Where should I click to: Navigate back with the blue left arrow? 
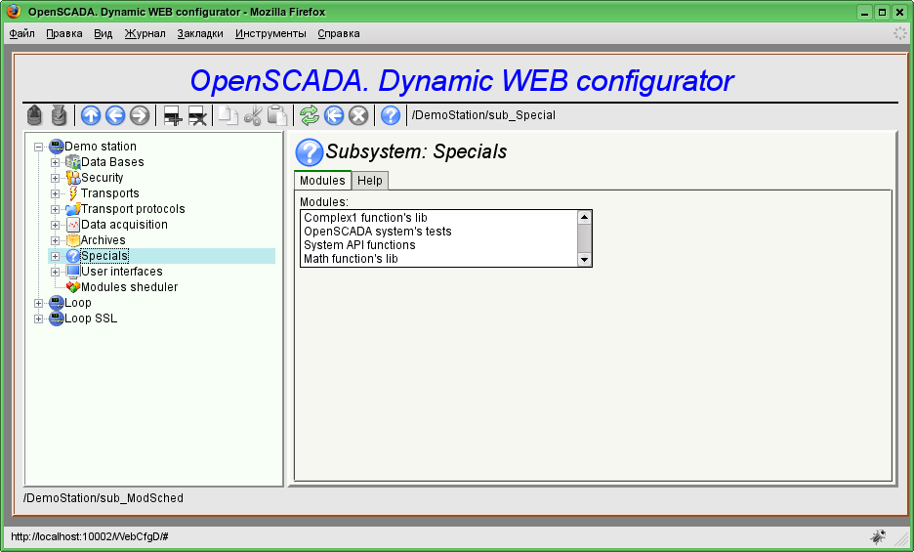pyautogui.click(x=115, y=115)
